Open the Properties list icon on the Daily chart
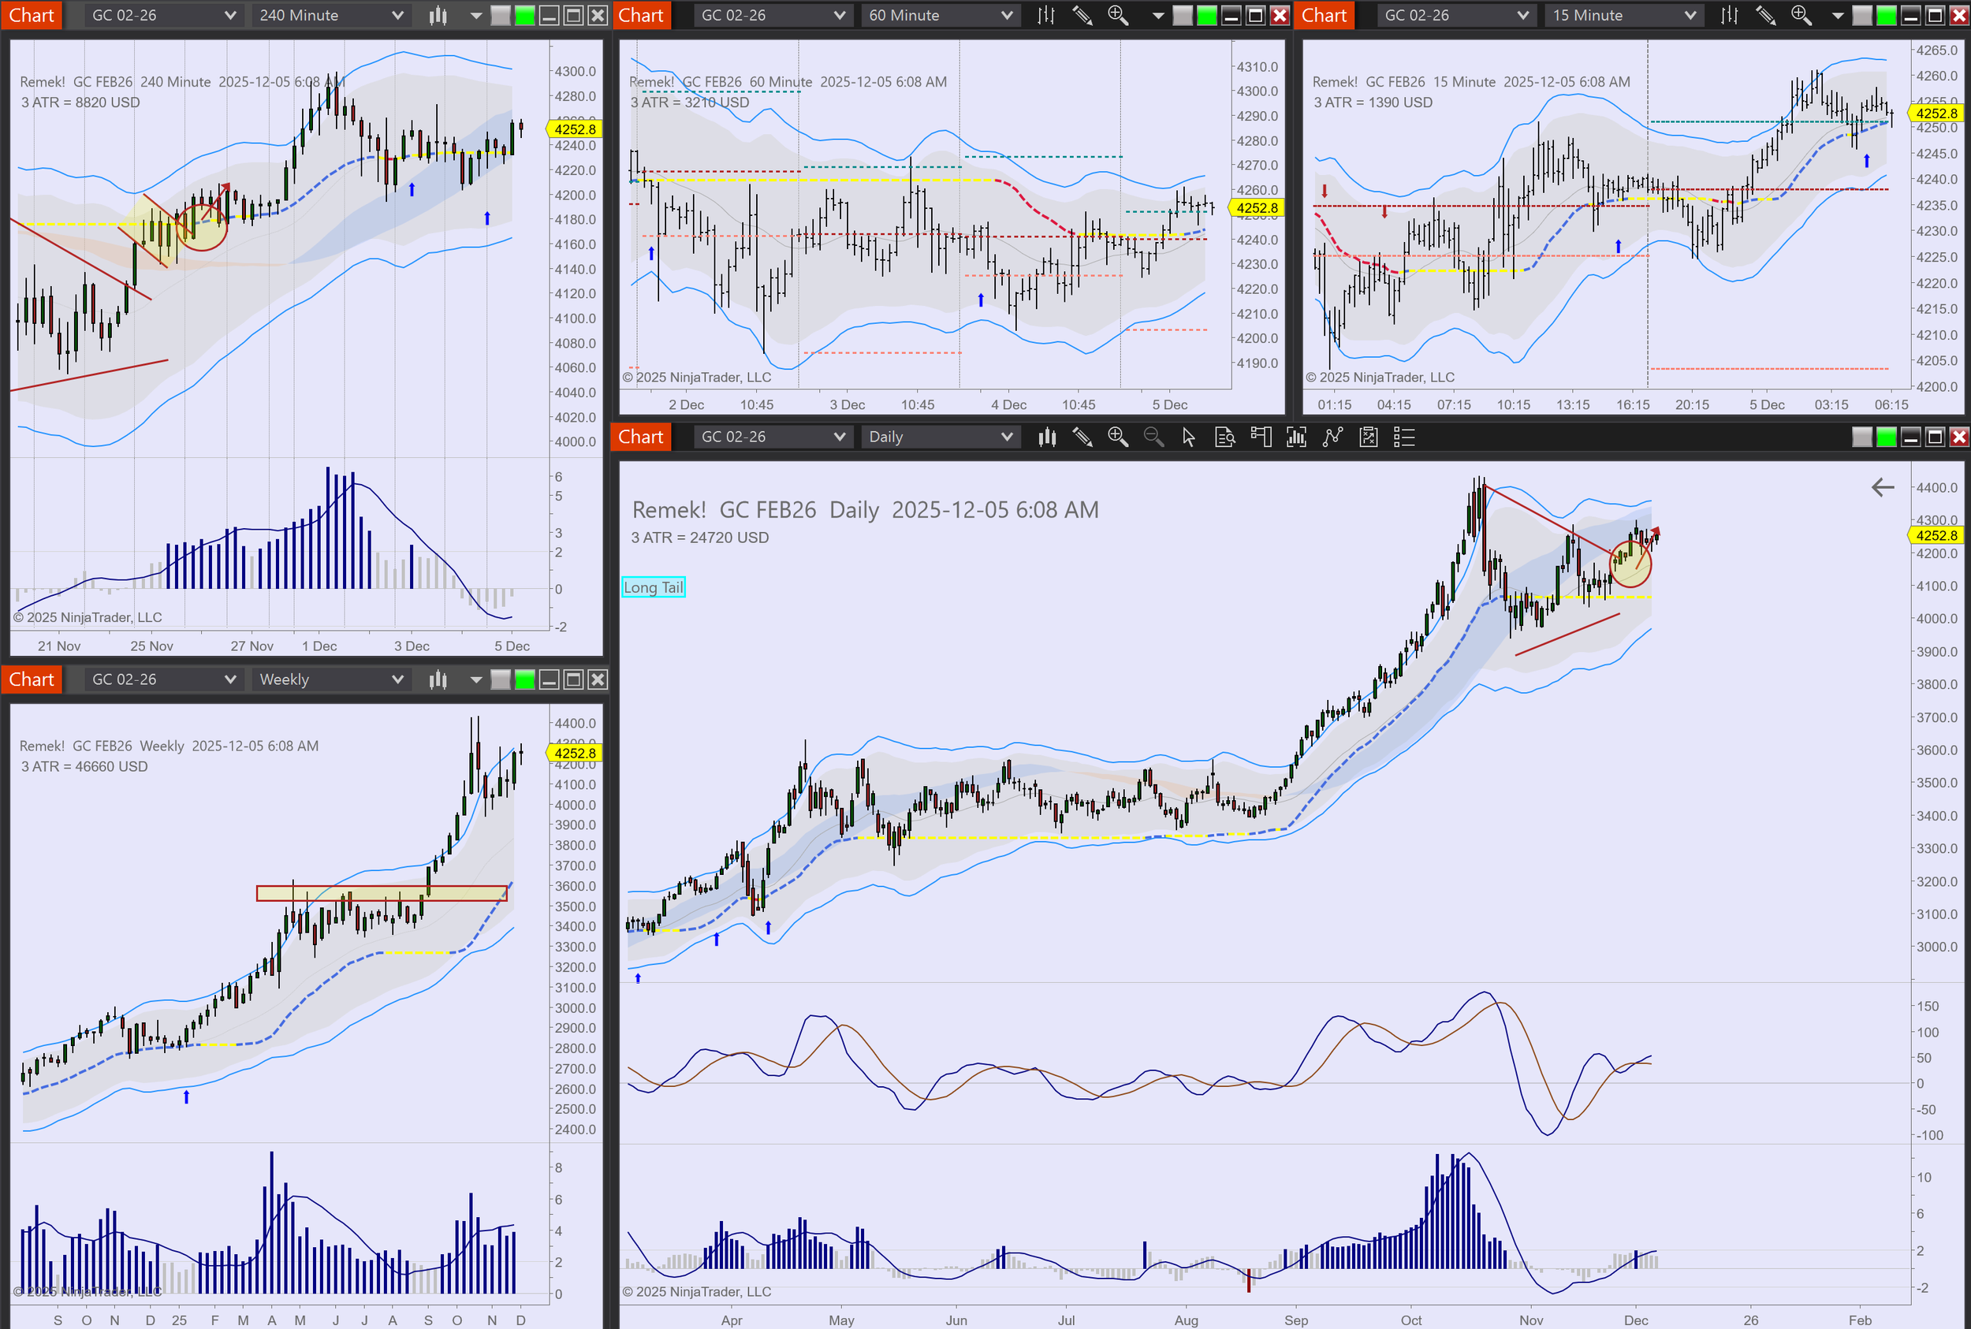Viewport: 1971px width, 1329px height. click(1404, 437)
